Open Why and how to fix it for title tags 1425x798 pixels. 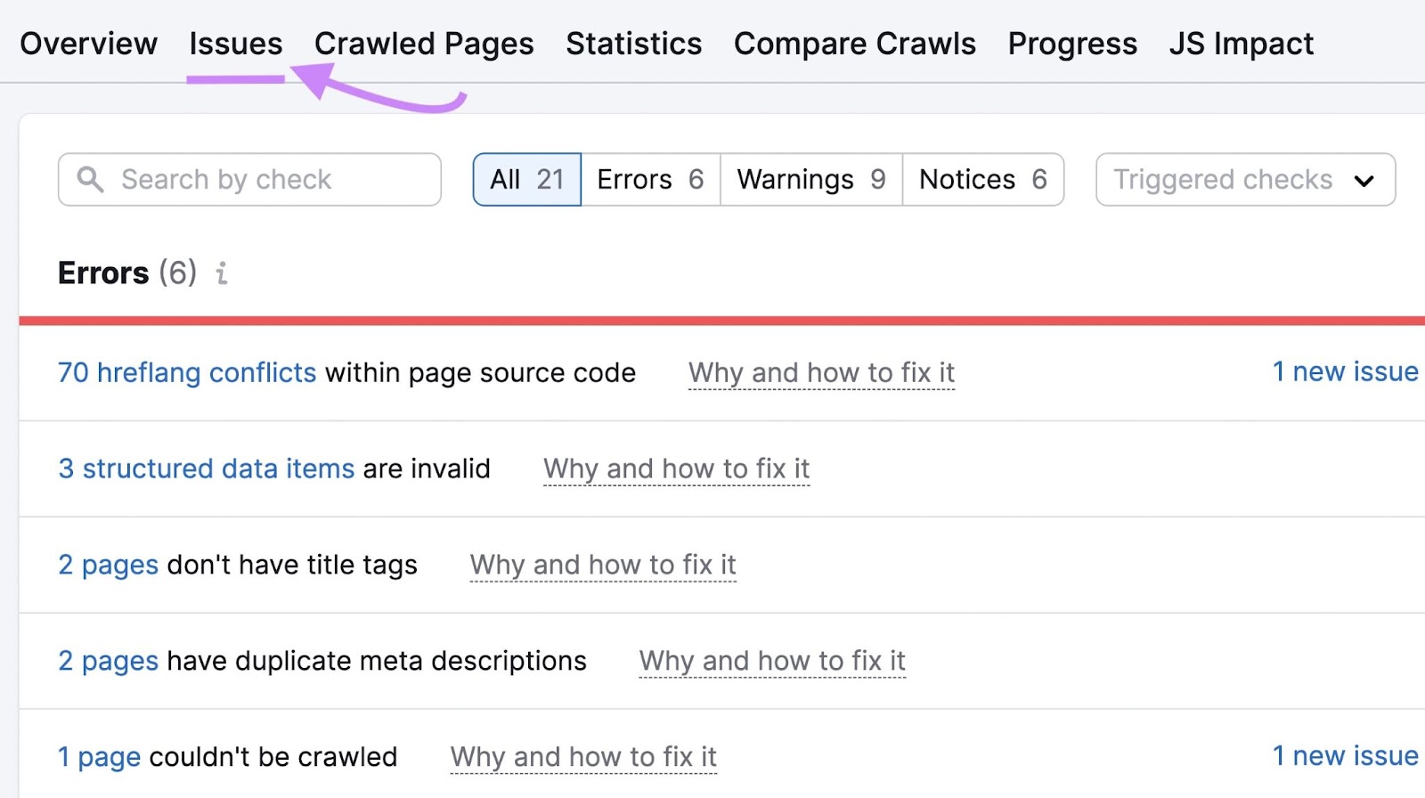click(x=603, y=565)
